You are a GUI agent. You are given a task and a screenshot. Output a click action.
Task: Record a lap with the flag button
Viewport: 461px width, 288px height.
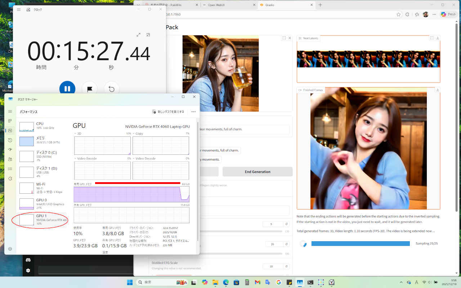pos(89,89)
